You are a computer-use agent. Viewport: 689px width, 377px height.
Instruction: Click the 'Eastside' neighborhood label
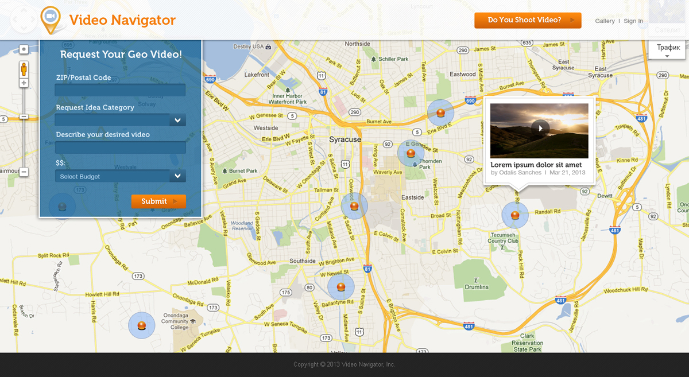click(412, 197)
